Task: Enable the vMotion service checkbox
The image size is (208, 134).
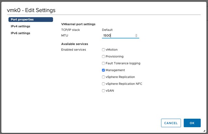Action: pos(103,50)
